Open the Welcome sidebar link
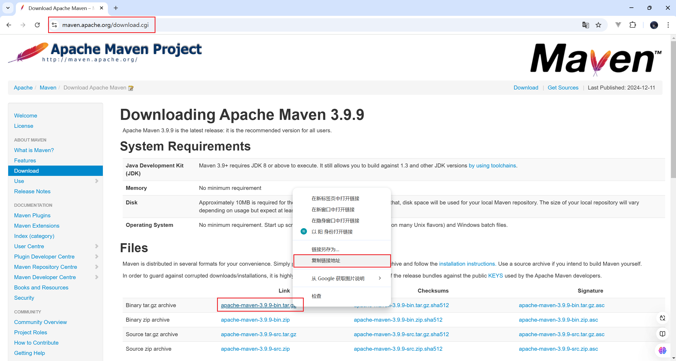676x361 pixels. pyautogui.click(x=26, y=116)
